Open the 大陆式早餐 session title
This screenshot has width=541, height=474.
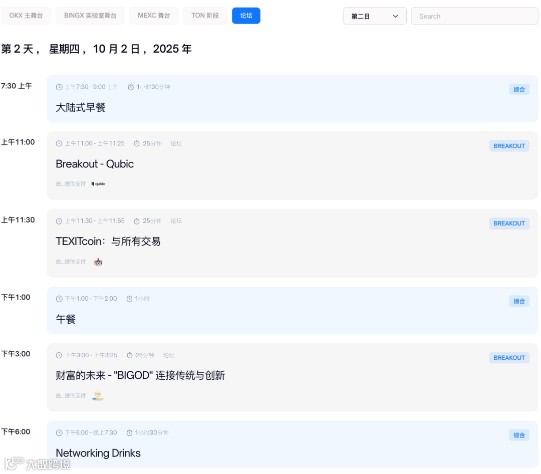point(81,107)
